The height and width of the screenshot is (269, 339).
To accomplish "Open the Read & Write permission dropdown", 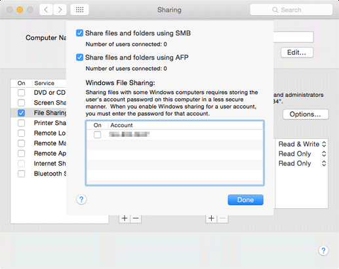I will [302, 144].
